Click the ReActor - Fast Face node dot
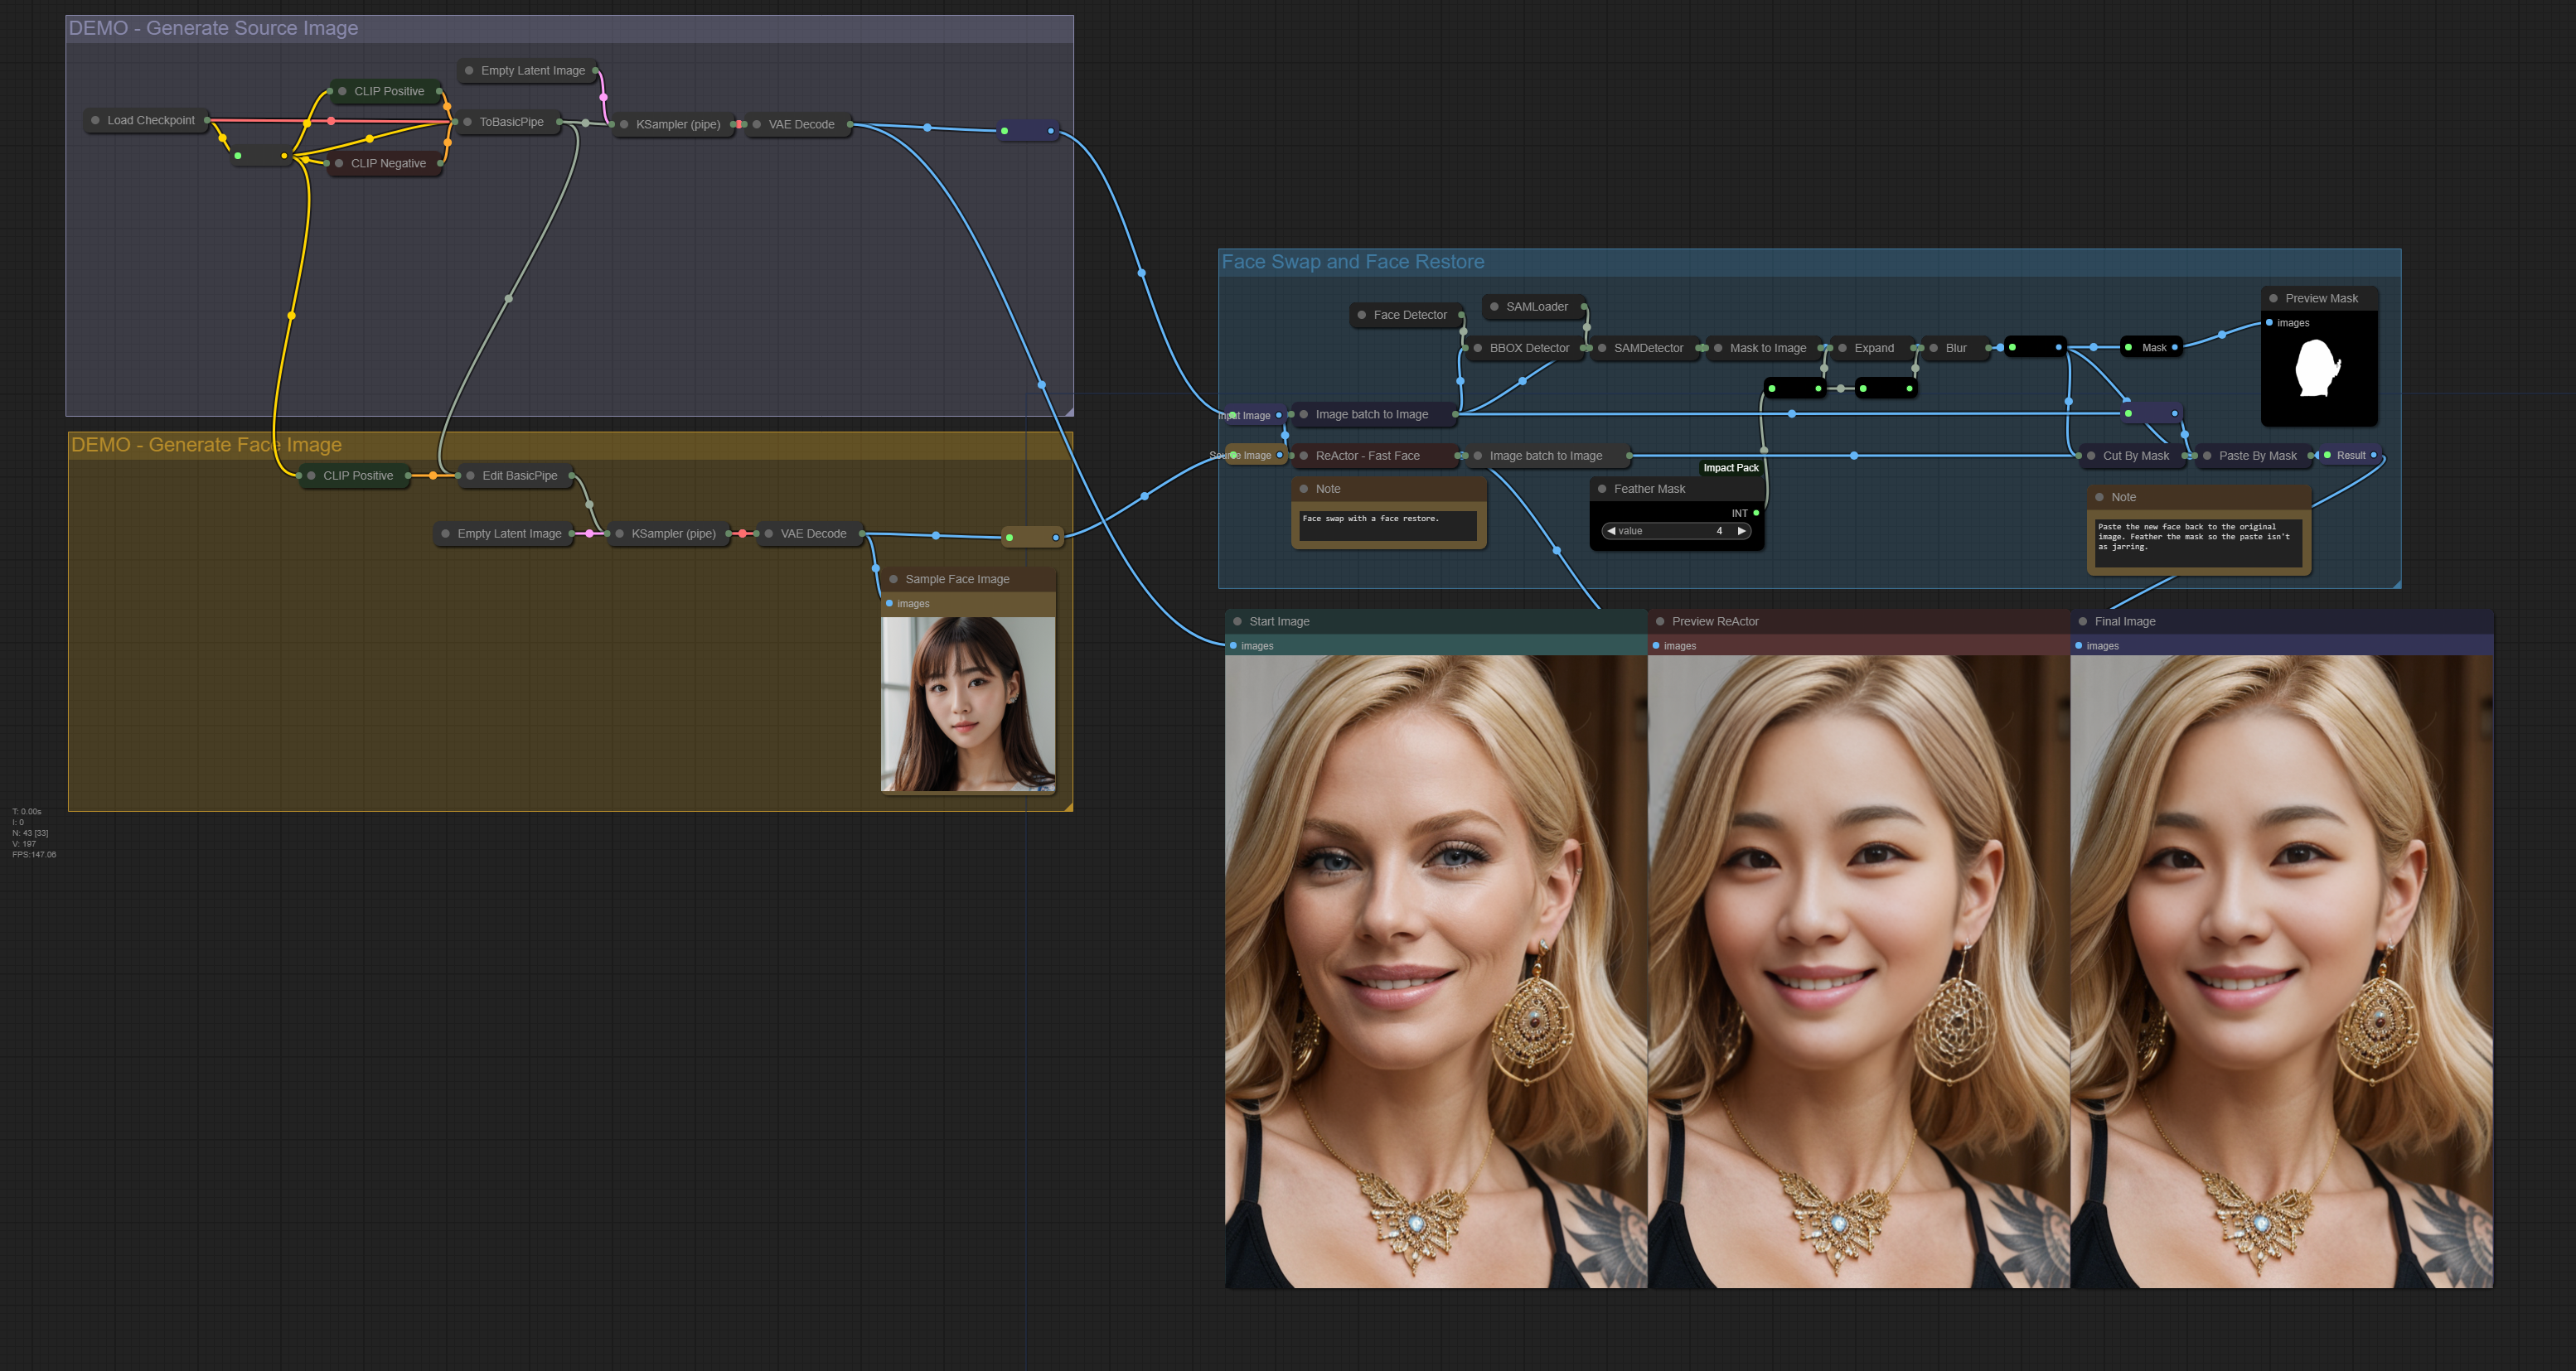The image size is (2576, 1371). pyautogui.click(x=1304, y=456)
